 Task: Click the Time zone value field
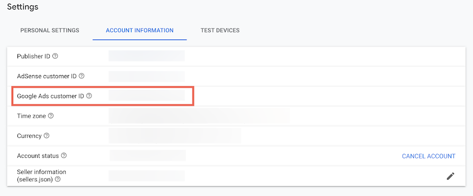(199, 116)
